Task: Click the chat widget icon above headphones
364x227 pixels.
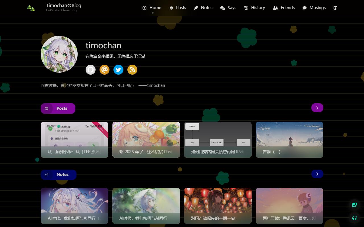Action: [355, 205]
